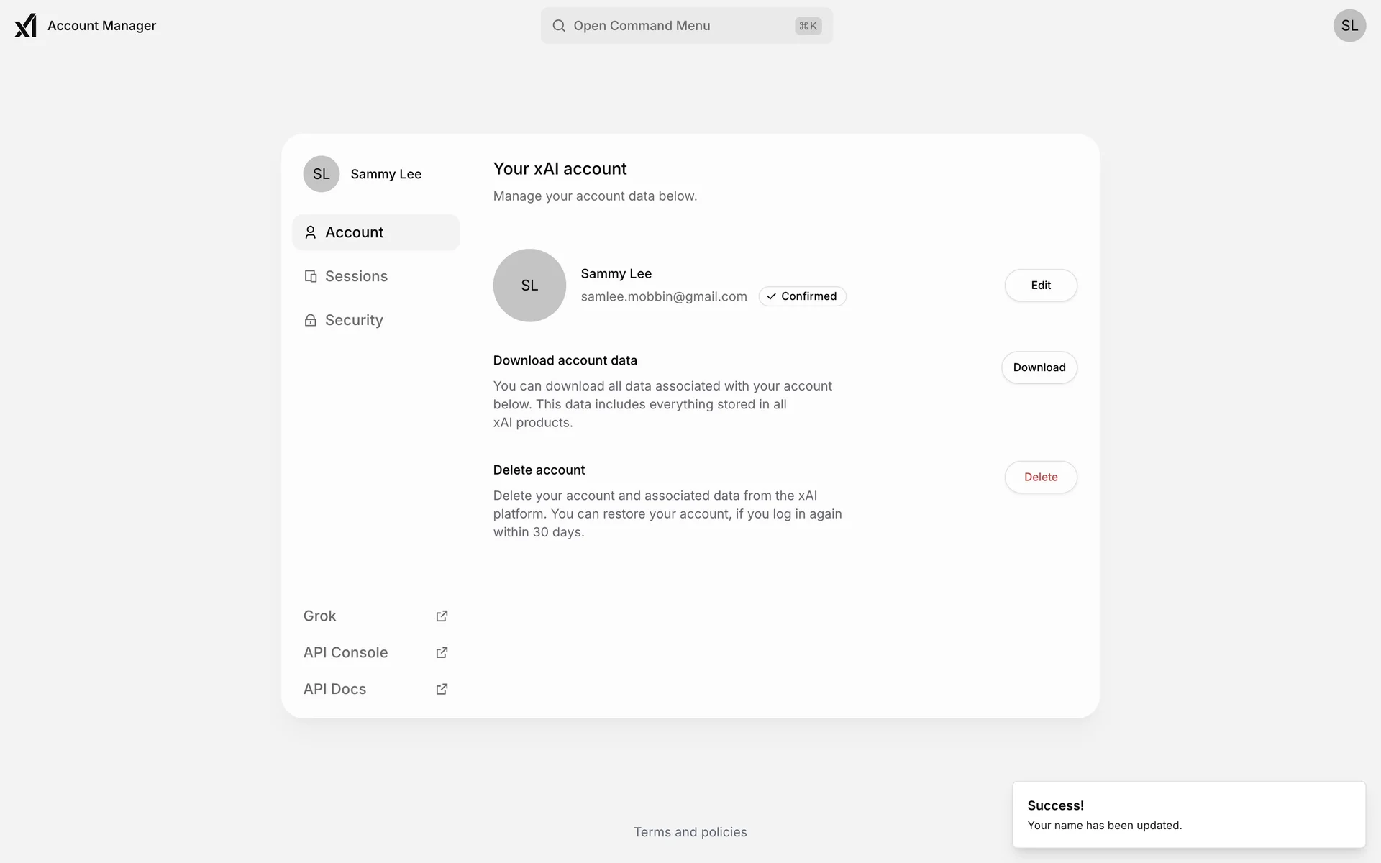
Task: Click external link icon beside API Docs
Action: point(442,689)
